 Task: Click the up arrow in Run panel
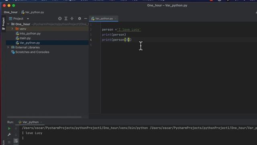click(16, 128)
